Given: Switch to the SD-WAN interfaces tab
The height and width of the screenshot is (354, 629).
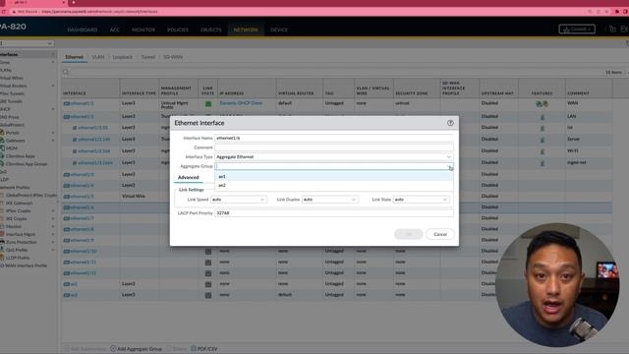Looking at the screenshot, I should click(173, 57).
